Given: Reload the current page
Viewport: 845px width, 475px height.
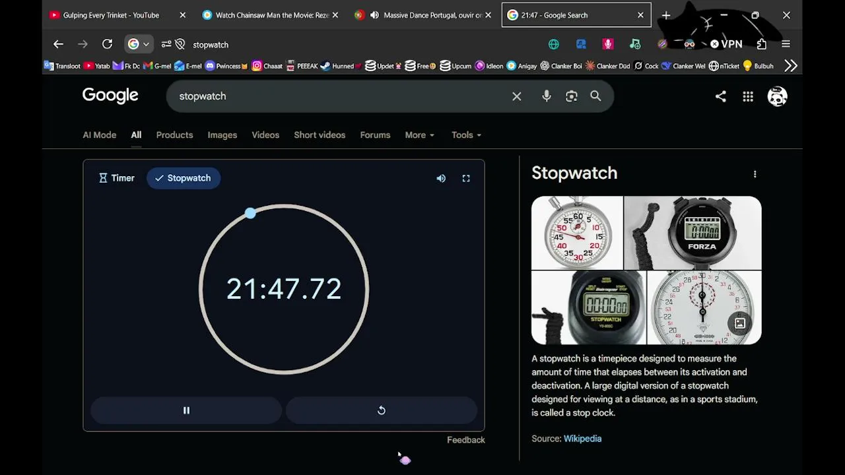Looking at the screenshot, I should (x=107, y=44).
